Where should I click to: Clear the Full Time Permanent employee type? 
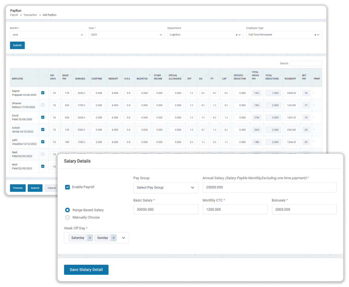(x=315, y=35)
